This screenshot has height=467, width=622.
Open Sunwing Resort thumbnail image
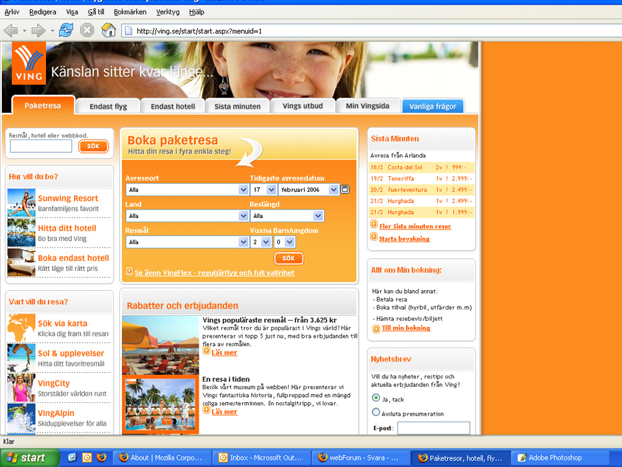[x=21, y=203]
